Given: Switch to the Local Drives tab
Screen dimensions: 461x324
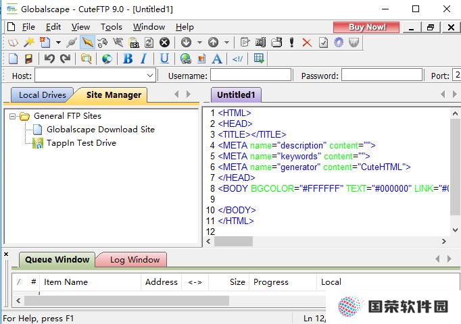Looking at the screenshot, I should click(43, 95).
